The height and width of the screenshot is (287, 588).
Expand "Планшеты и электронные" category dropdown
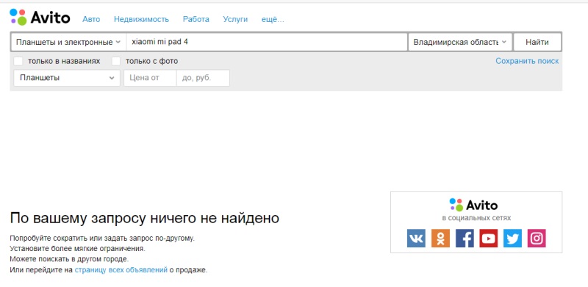coord(68,42)
